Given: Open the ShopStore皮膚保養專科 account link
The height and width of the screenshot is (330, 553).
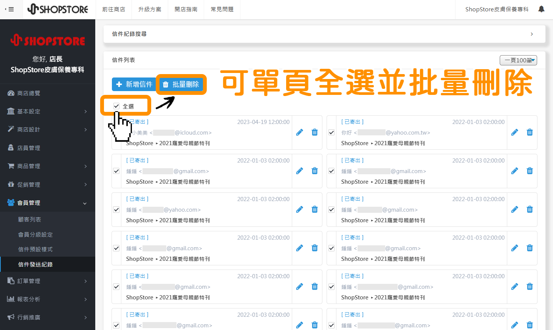Looking at the screenshot, I should pos(497,9).
